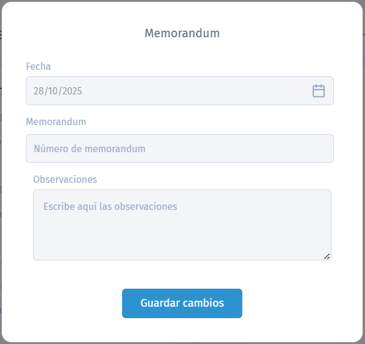Click empty area right of Número de memorandum
365x344 pixels.
pos(253,149)
